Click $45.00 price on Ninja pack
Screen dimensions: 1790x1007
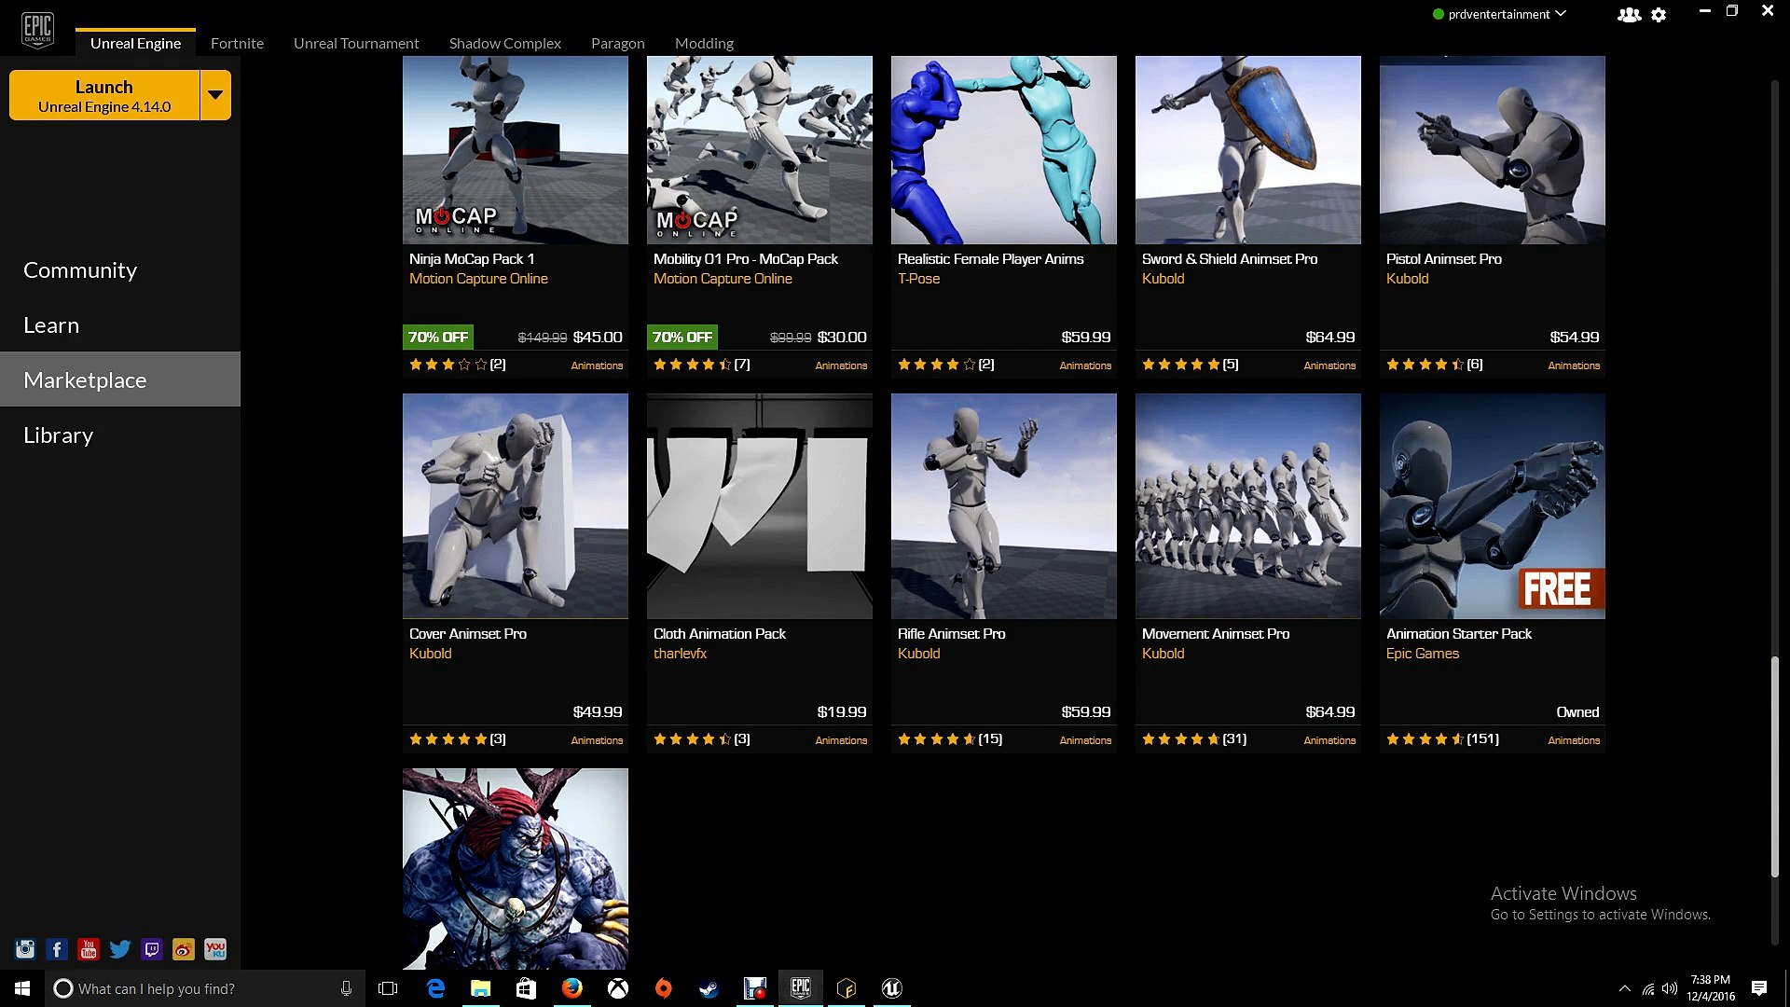click(598, 338)
